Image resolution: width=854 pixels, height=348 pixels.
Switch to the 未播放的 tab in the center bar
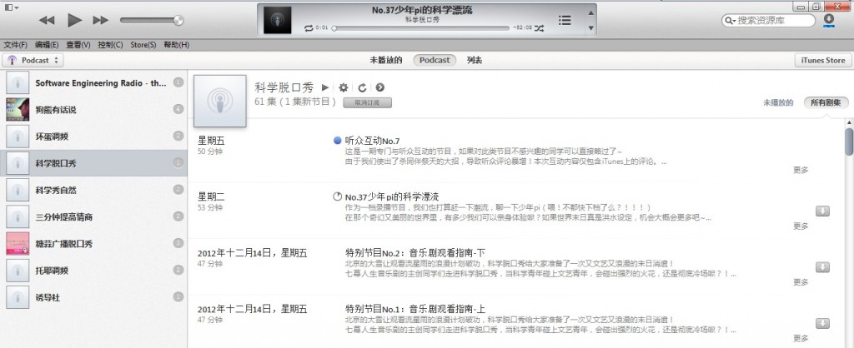385,60
